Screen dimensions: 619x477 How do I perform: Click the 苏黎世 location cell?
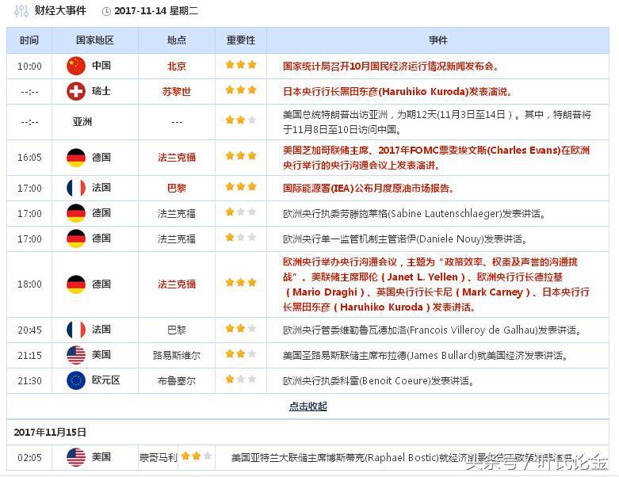tap(177, 92)
